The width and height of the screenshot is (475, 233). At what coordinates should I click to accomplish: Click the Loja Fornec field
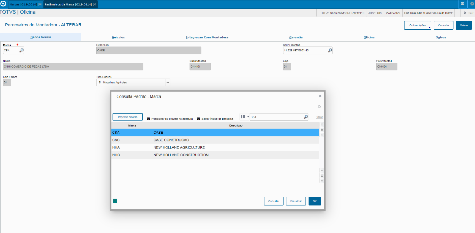[7, 83]
